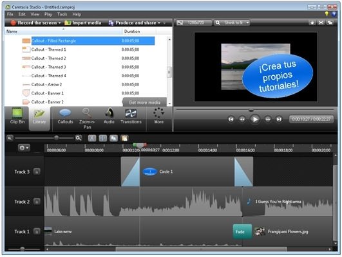Sort by the Duration column header
Viewport: 342px width, 257px height.
click(x=139, y=31)
